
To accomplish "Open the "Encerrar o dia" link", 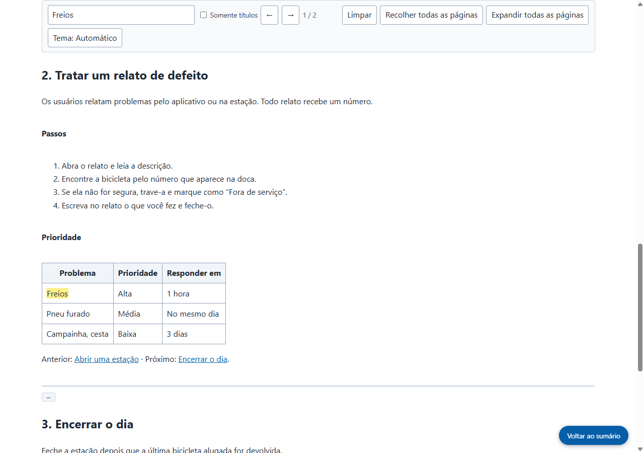I will 203,359.
